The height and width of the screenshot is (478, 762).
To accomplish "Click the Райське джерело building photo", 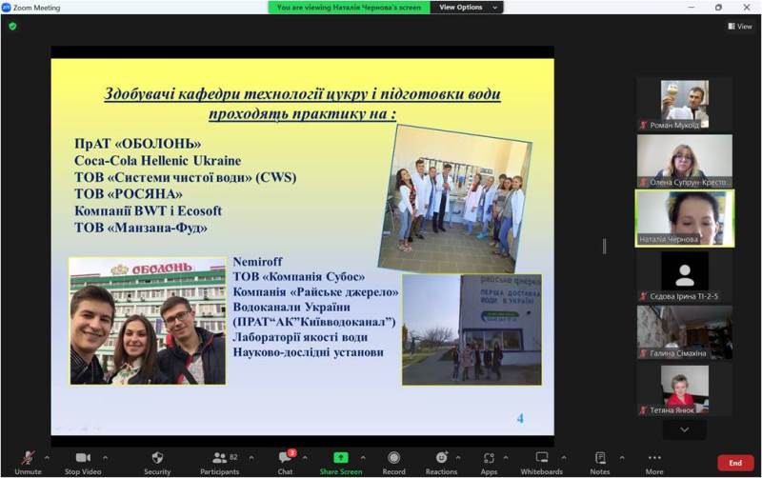I will [471, 329].
